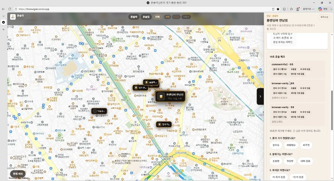334x181 pixels.
Task: Select 애매해요 for question 1
Action: (x=291, y=145)
